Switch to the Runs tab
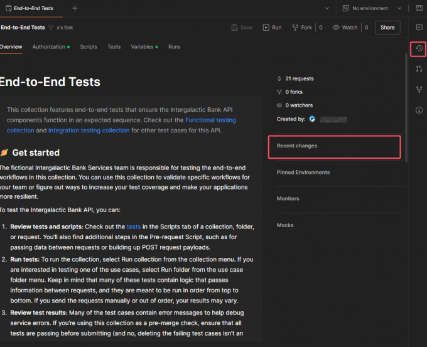The height and width of the screenshot is (347, 427). pos(175,47)
